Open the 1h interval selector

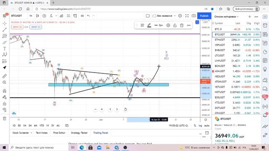31,16
